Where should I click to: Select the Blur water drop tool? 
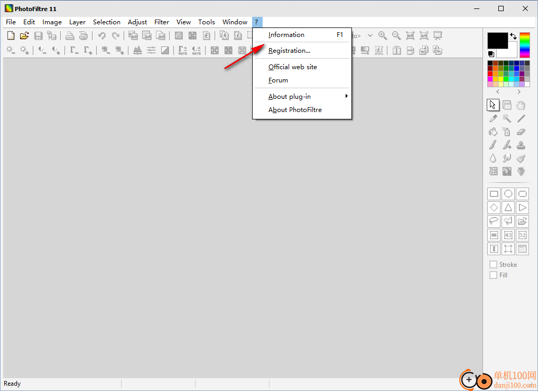click(x=493, y=158)
